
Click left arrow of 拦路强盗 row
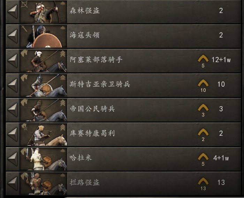pos(13,183)
